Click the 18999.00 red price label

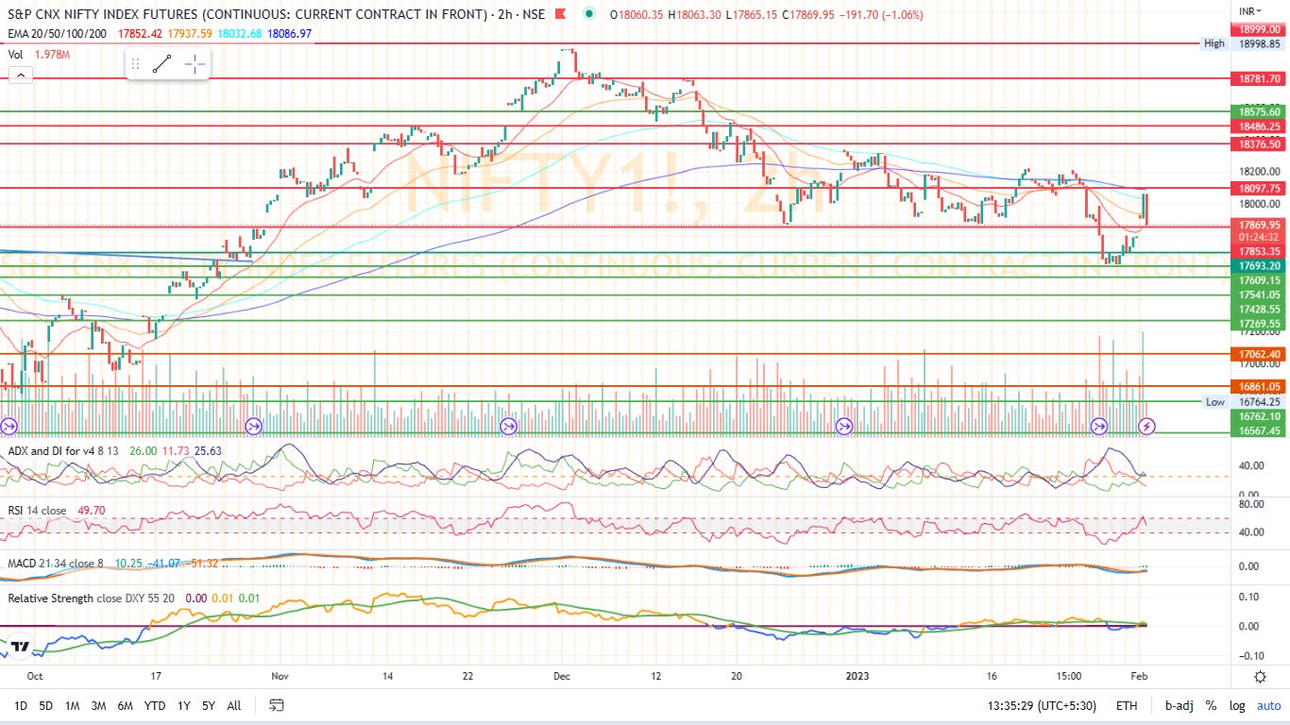click(x=1261, y=30)
